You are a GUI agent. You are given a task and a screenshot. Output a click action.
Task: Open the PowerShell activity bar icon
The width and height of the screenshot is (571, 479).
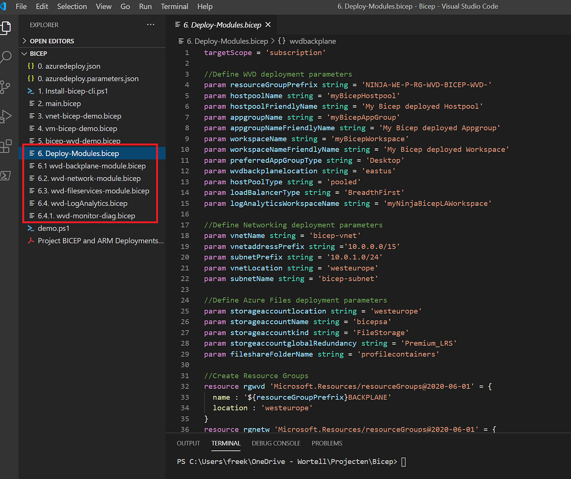point(5,176)
